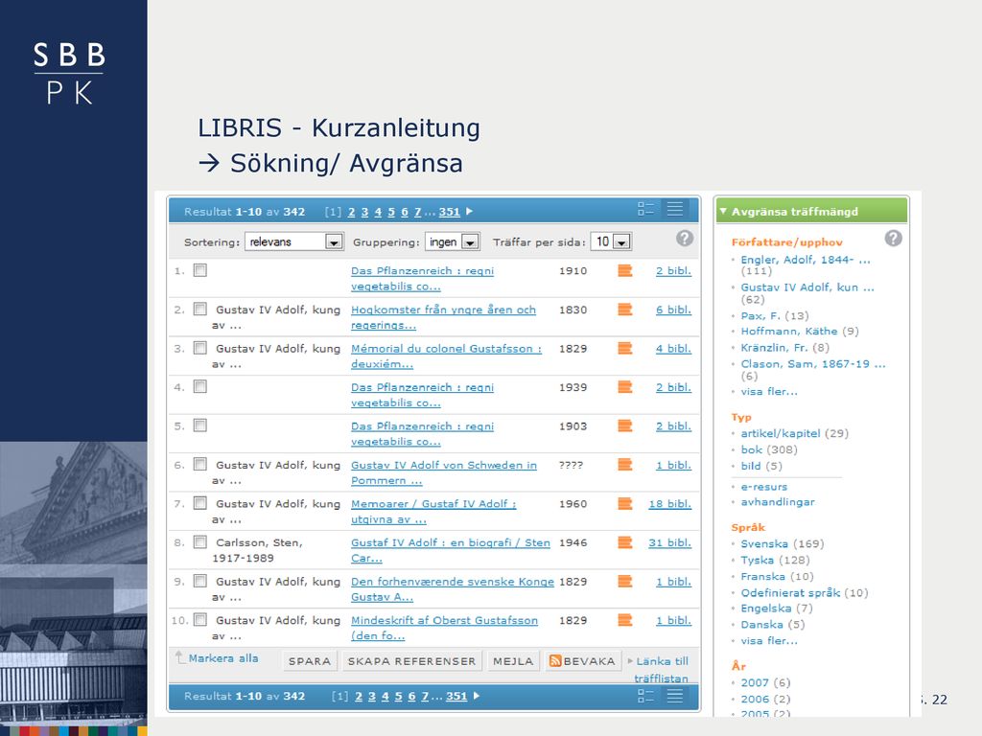The image size is (982, 736).
Task: Tick the checkbox for Hogkomster från yngre åren
Action: [x=199, y=310]
